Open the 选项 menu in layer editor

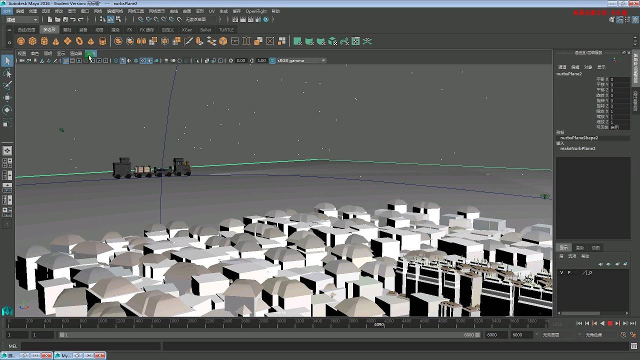tap(572, 256)
